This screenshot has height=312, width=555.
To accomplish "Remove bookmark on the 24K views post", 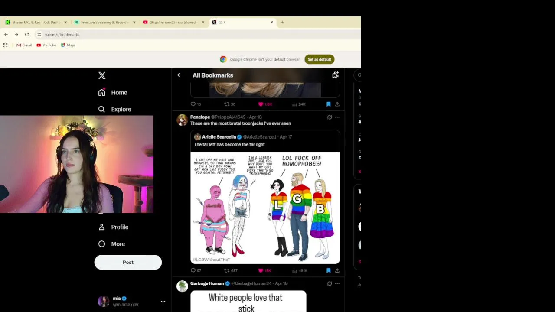I will pos(328,104).
